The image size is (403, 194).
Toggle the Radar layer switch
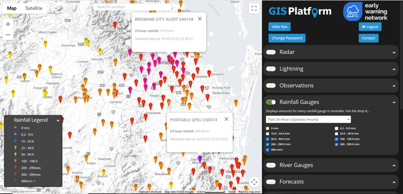pyautogui.click(x=271, y=52)
